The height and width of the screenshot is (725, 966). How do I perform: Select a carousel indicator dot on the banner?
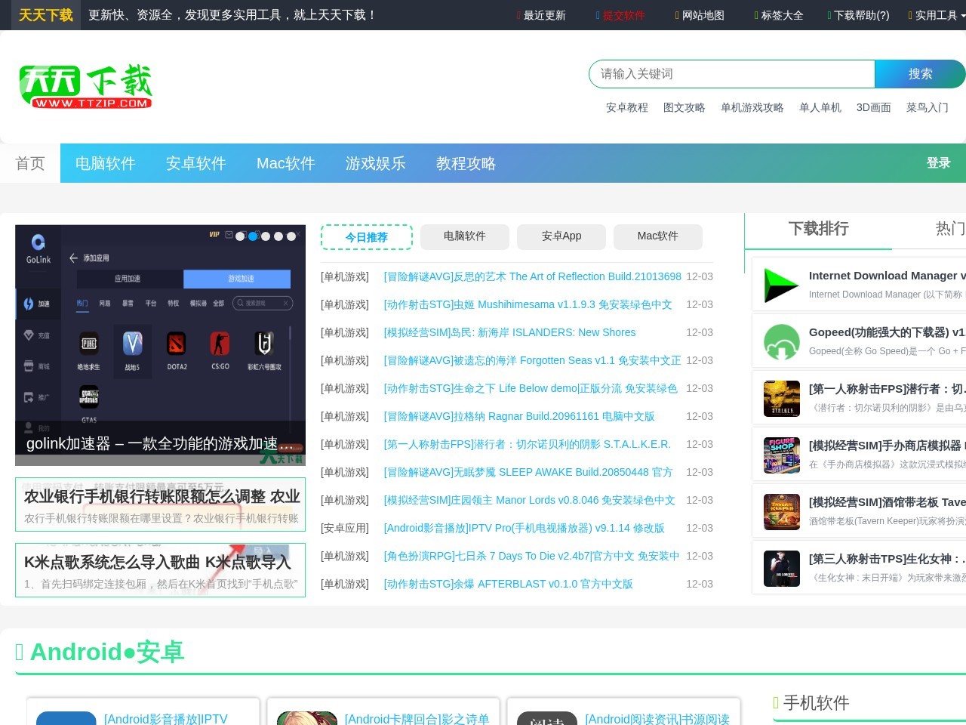tap(253, 236)
